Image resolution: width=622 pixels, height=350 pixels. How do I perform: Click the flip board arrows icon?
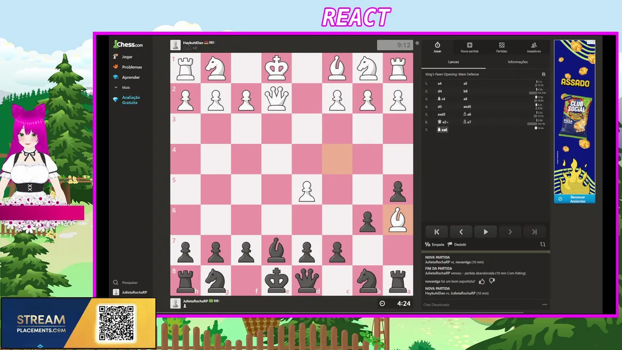(x=543, y=245)
